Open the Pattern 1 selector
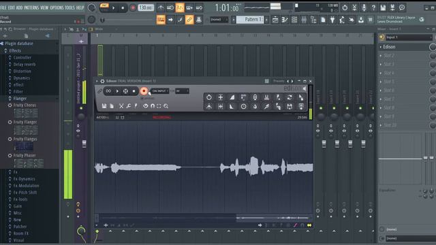Viewport: 436px width, 245px height. tap(250, 20)
